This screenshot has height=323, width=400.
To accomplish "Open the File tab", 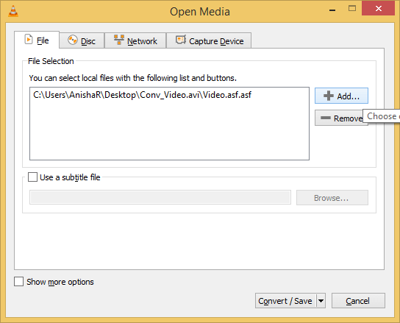I will click(x=37, y=40).
